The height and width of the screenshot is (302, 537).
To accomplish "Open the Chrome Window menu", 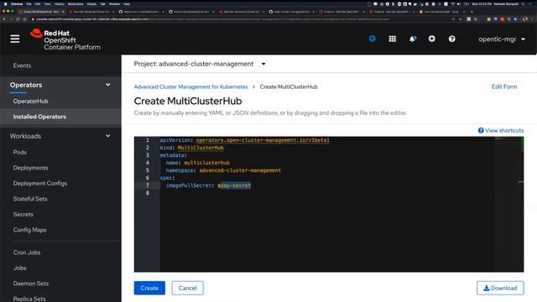I will [x=114, y=3].
